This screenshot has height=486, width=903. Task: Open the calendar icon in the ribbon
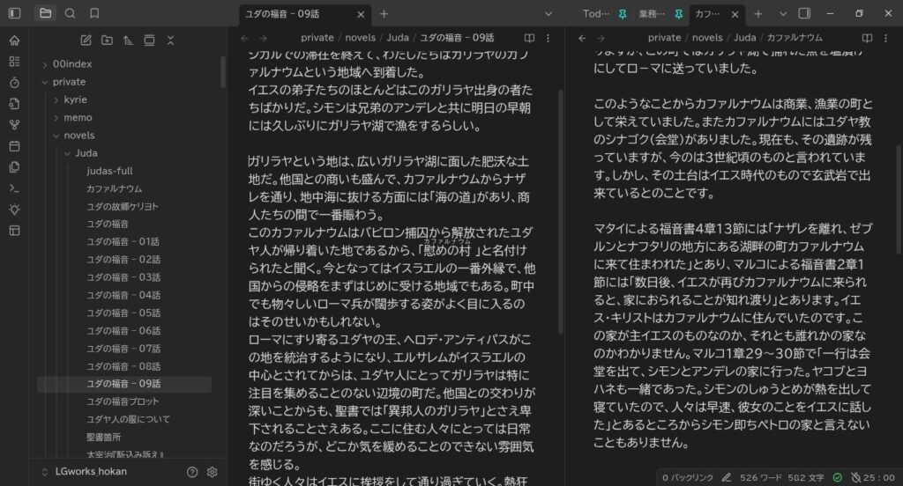pos(13,146)
